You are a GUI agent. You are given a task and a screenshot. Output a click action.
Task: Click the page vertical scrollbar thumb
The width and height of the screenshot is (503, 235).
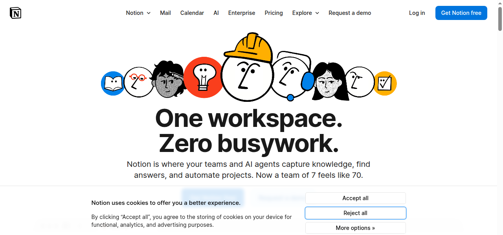click(x=500, y=16)
